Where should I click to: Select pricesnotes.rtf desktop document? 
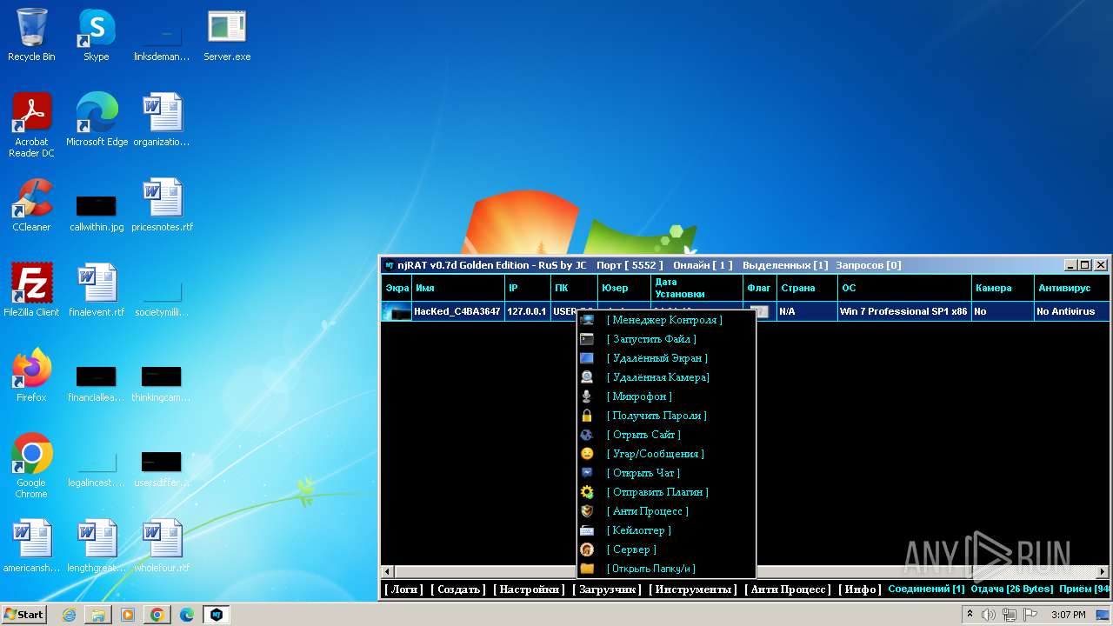(162, 205)
